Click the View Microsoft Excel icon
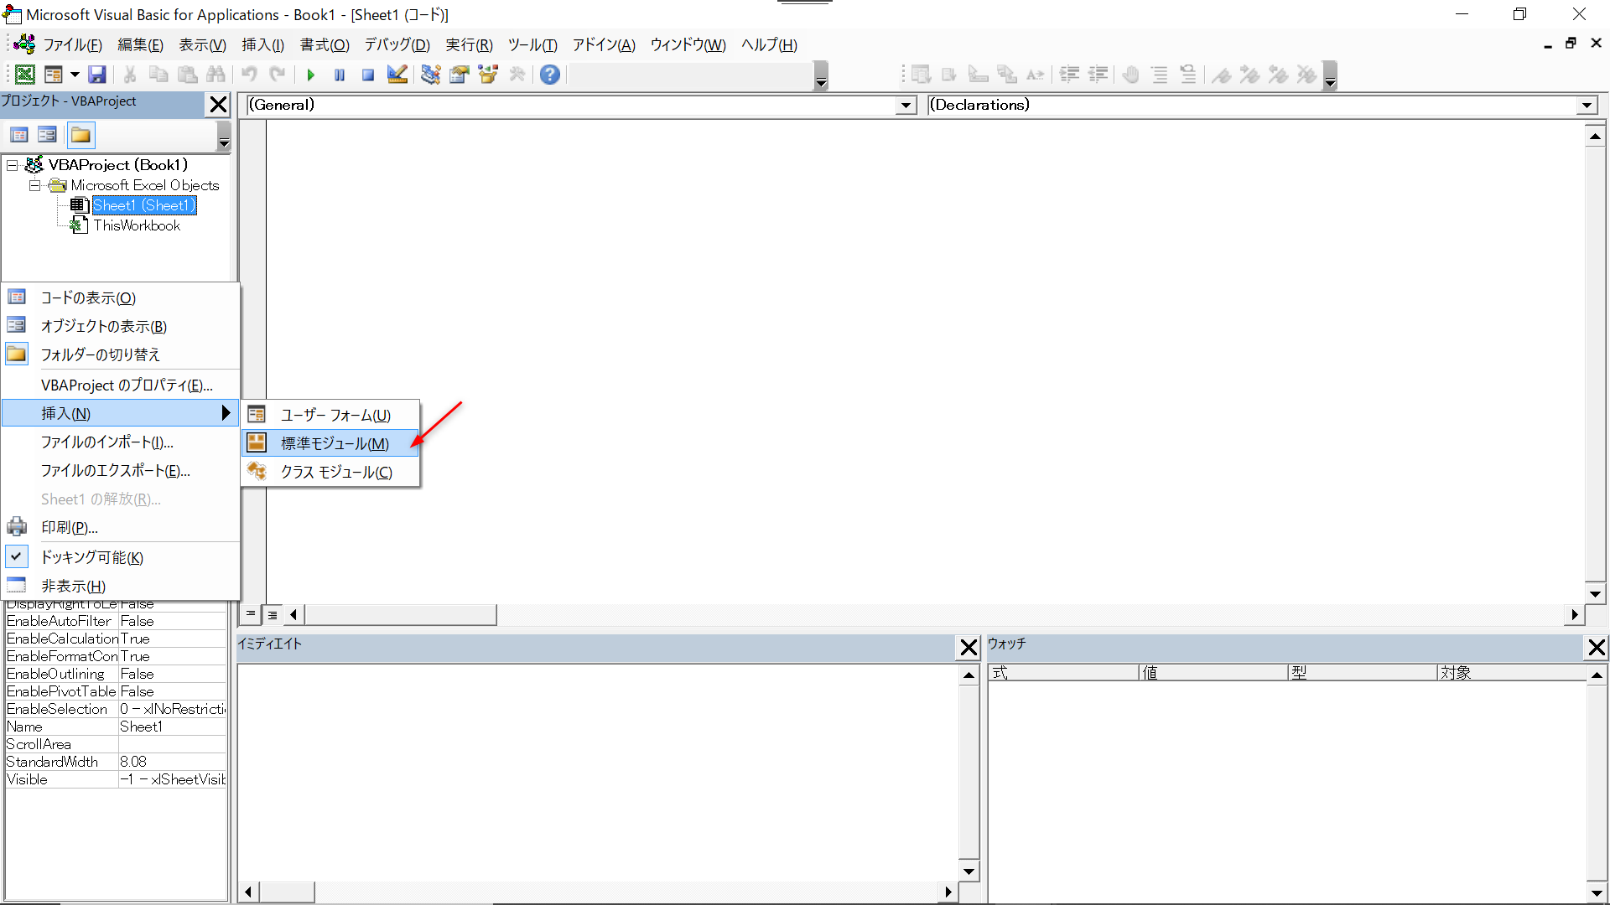Screen dimensions: 1610x905 25,75
